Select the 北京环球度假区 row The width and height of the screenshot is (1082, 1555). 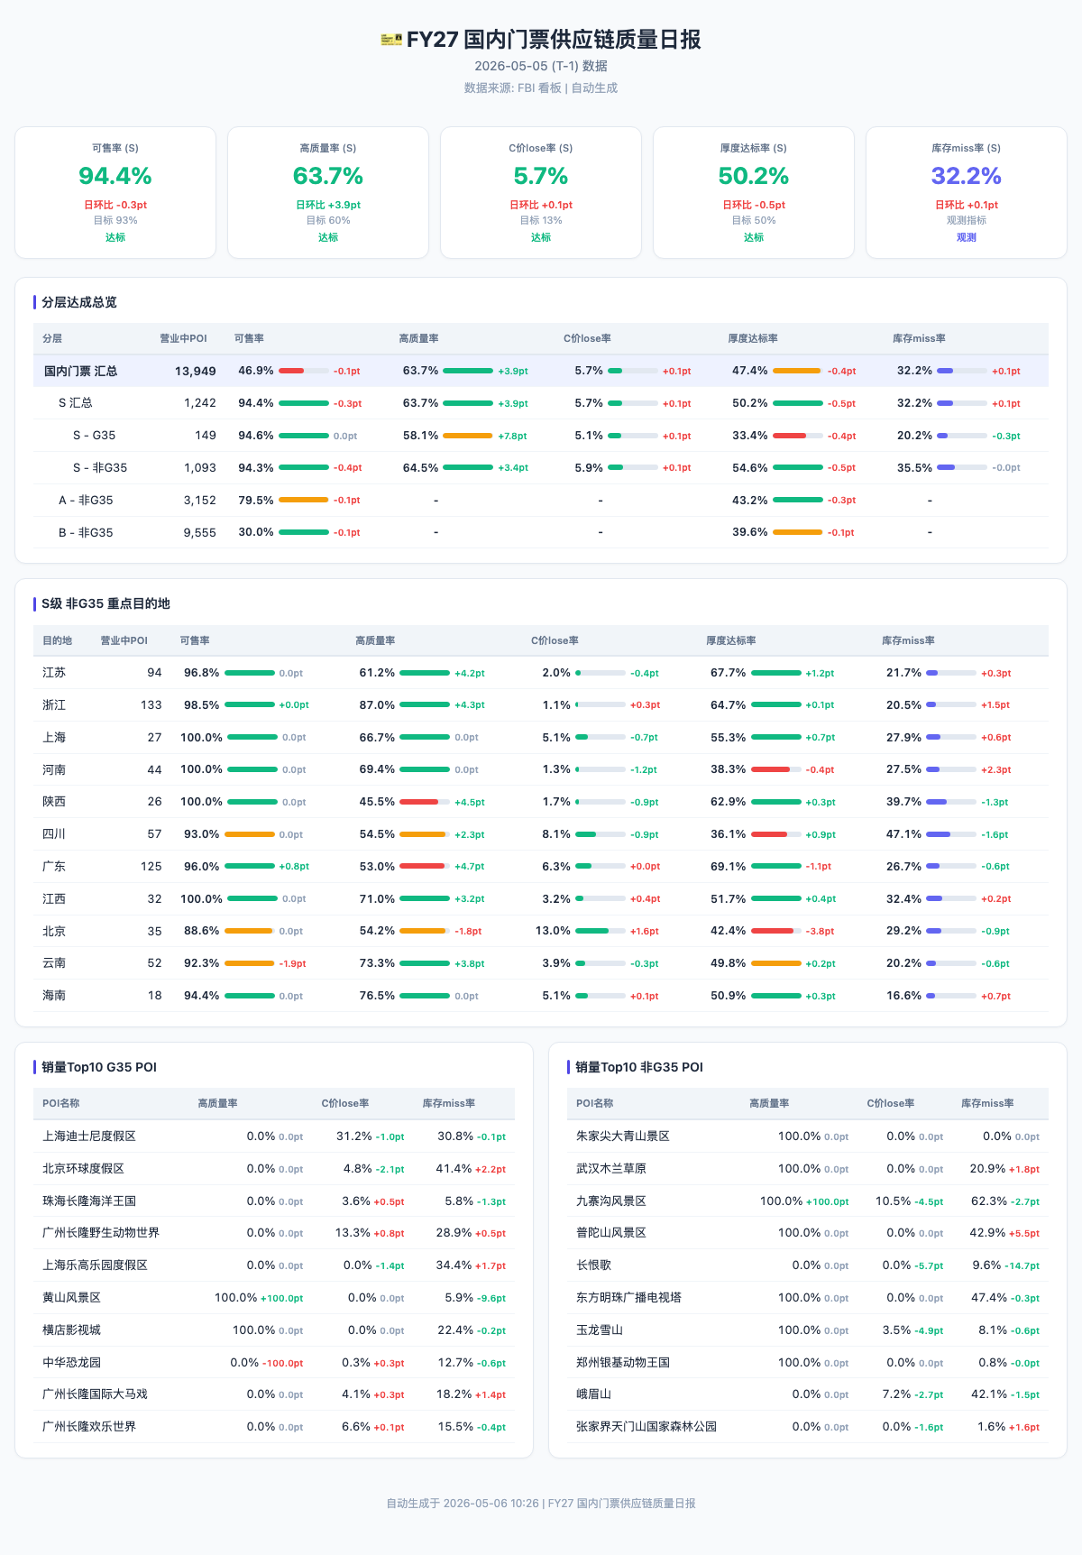tap(274, 1169)
